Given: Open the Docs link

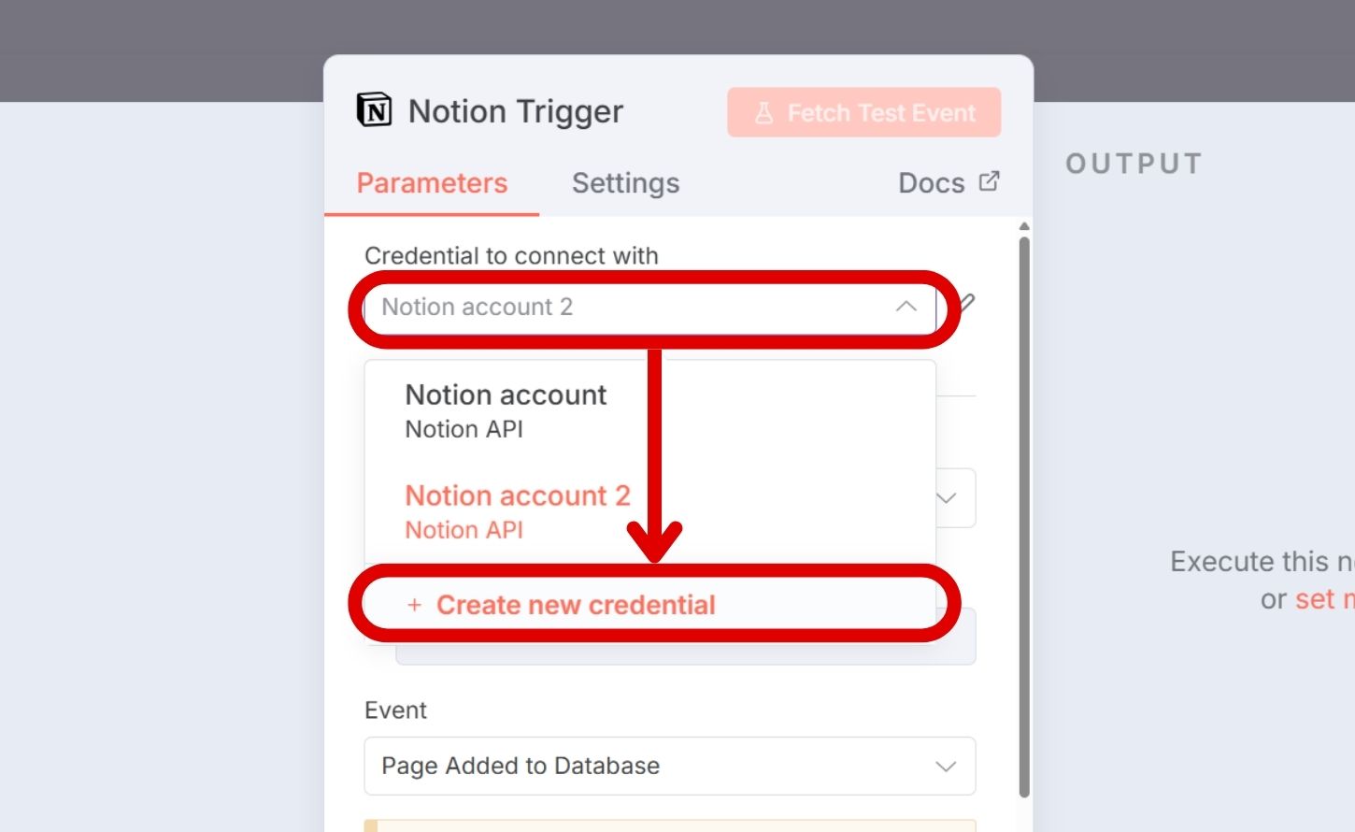Looking at the screenshot, I should coord(931,183).
